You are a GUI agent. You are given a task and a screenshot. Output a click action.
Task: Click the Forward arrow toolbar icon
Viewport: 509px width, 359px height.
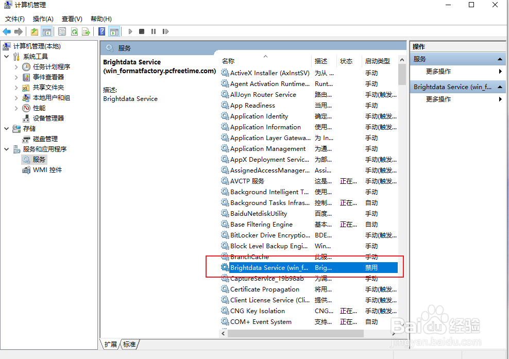pos(19,31)
